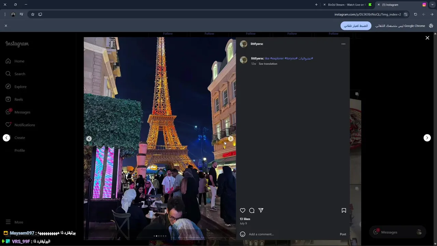437x246 pixels.
Task: Open Chrome media controls icon
Action: coord(22,14)
